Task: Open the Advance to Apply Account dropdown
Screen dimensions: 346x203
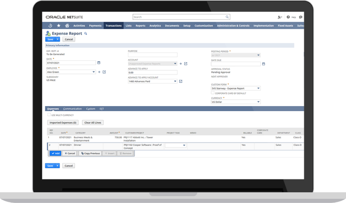Action: click(175, 81)
